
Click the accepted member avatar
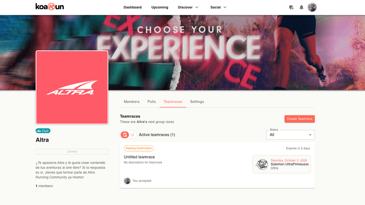[x=127, y=181]
